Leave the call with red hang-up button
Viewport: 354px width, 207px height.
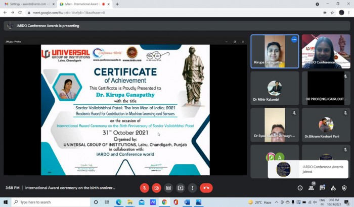(x=206, y=188)
